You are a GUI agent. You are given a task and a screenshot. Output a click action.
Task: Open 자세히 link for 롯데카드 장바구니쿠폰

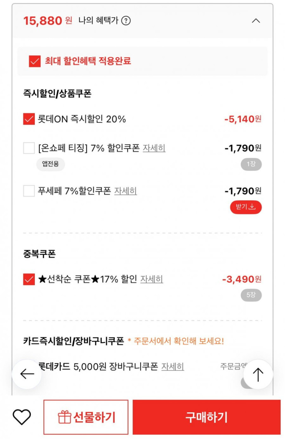173,367
